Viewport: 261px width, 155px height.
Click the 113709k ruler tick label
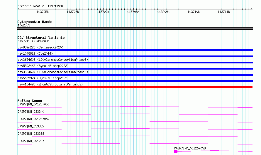(x=163, y=12)
